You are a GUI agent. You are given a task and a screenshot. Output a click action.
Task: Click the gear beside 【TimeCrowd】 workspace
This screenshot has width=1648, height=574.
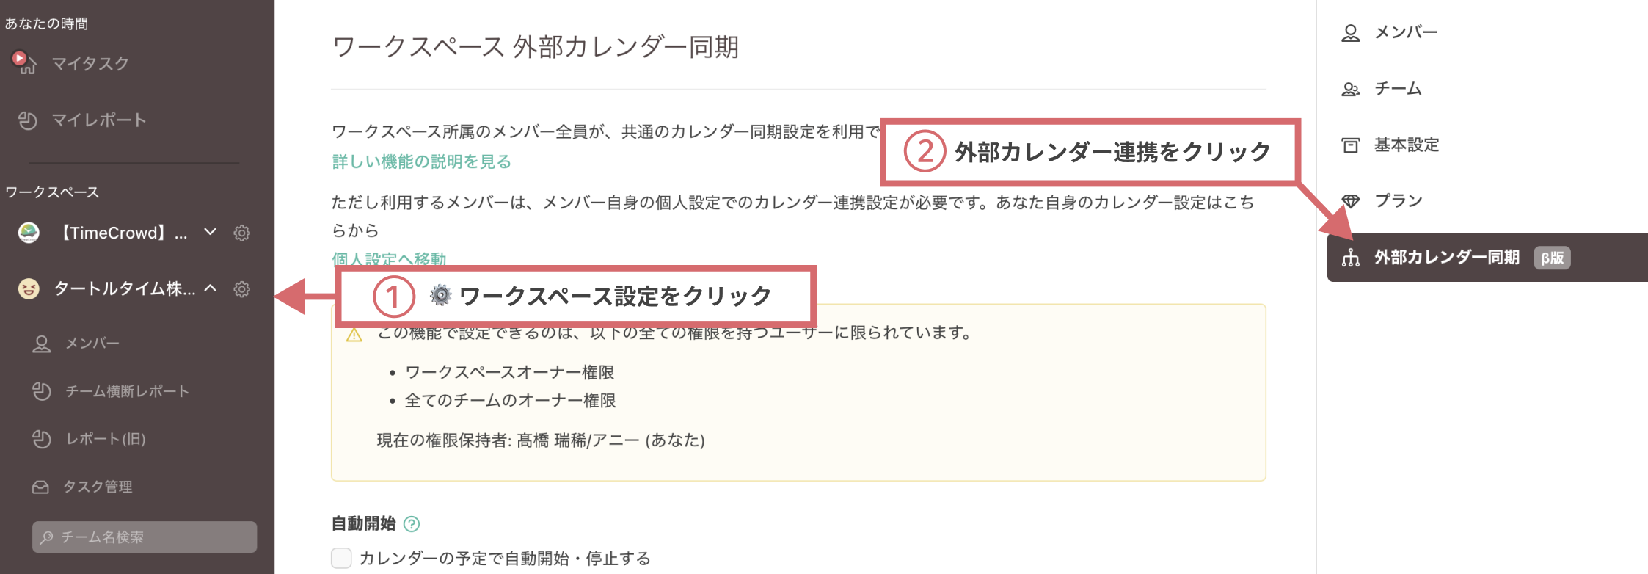pos(241,233)
